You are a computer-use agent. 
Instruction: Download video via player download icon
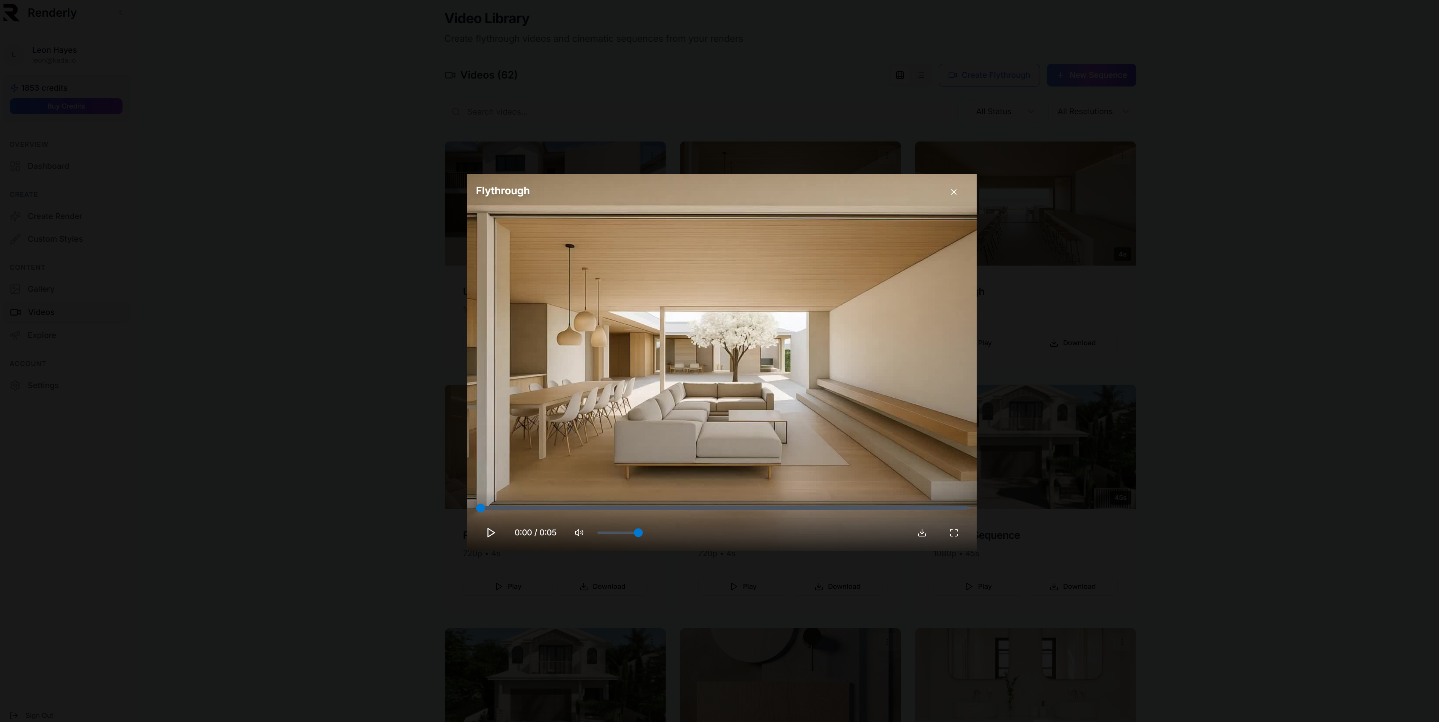[x=922, y=533]
